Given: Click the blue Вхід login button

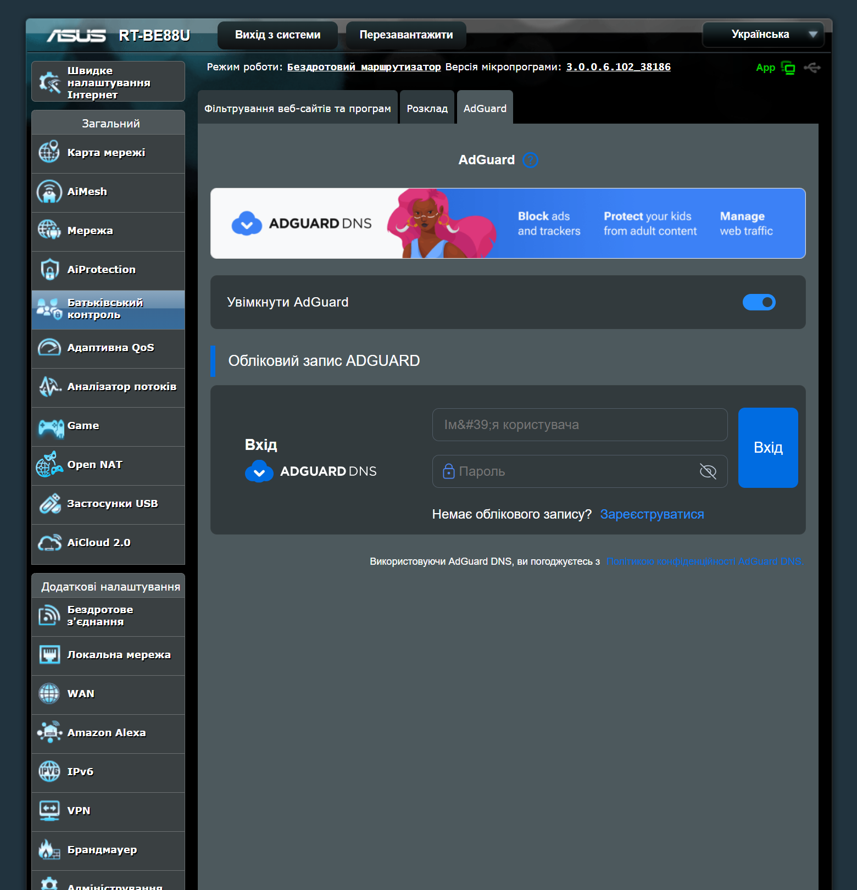Looking at the screenshot, I should click(x=768, y=448).
